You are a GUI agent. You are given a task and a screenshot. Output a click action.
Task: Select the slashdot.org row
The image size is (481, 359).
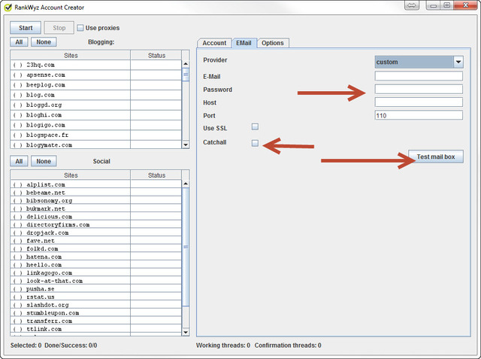96,305
